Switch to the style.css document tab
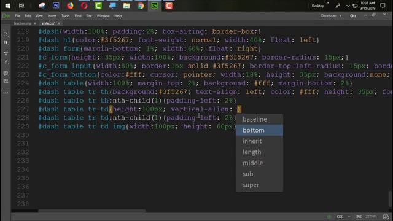393x221 pixels. [x=49, y=23]
